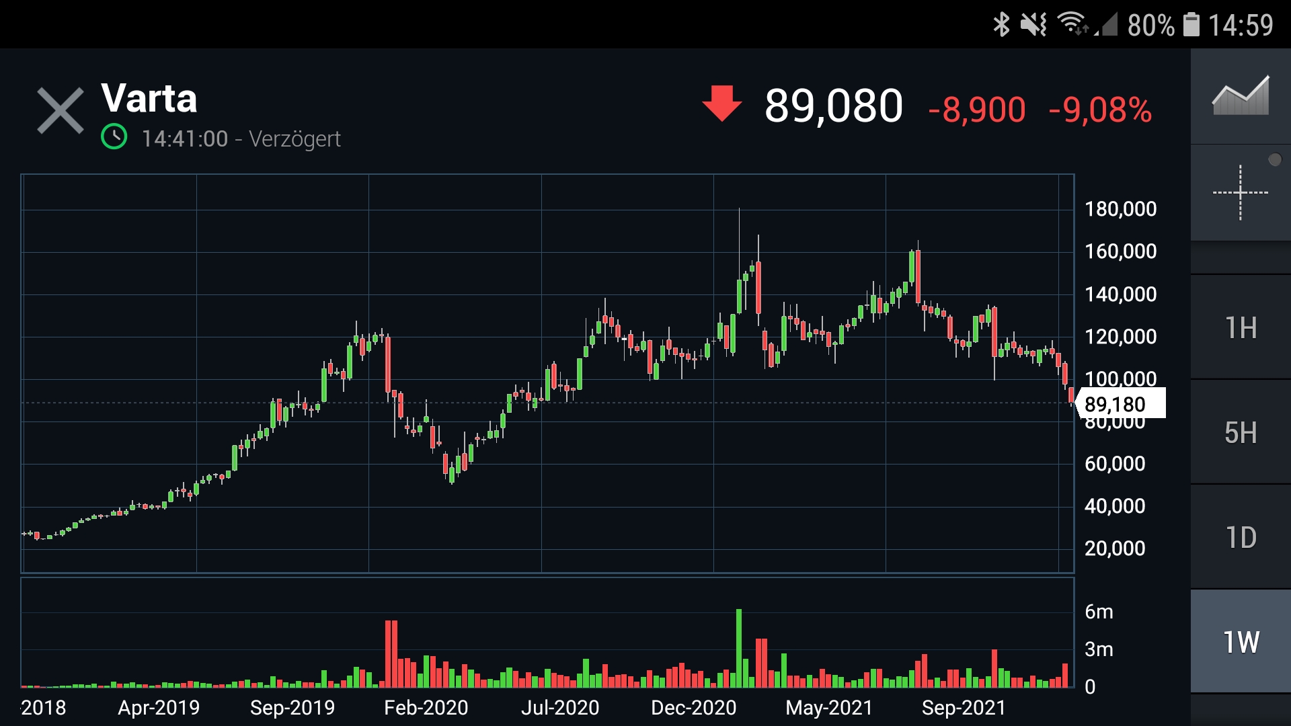Tap the muted sound status icon

point(1033,25)
